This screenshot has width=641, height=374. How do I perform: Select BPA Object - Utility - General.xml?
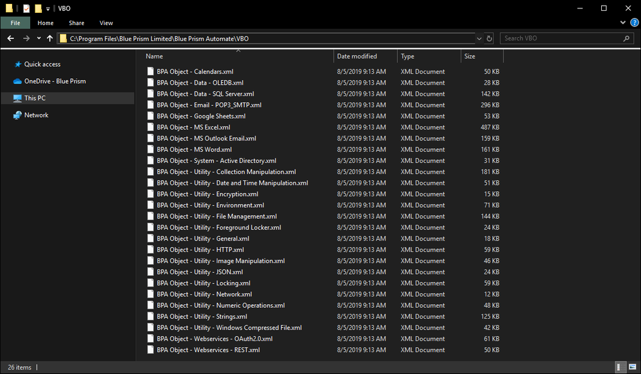coord(203,239)
